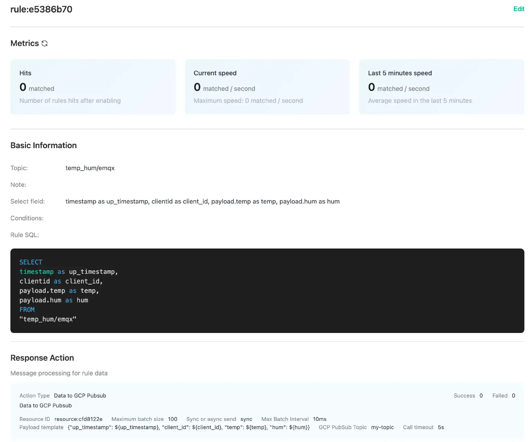
Task: Select the Current speed metric card
Action: point(267,87)
